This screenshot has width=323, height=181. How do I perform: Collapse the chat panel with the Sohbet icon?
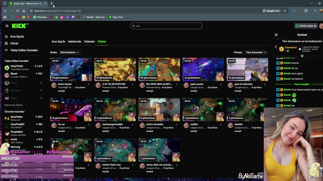276,35
